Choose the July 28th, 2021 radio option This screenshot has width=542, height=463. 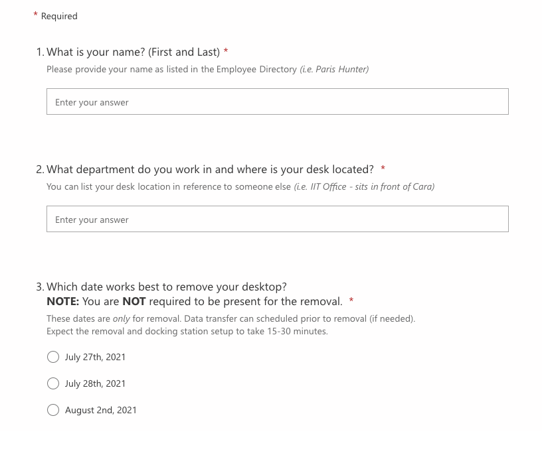point(53,383)
